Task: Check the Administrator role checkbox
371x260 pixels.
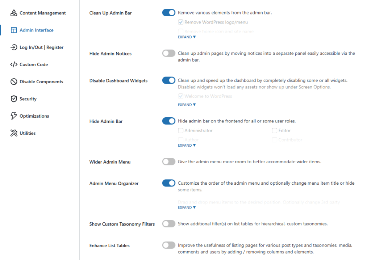Action: pos(181,131)
